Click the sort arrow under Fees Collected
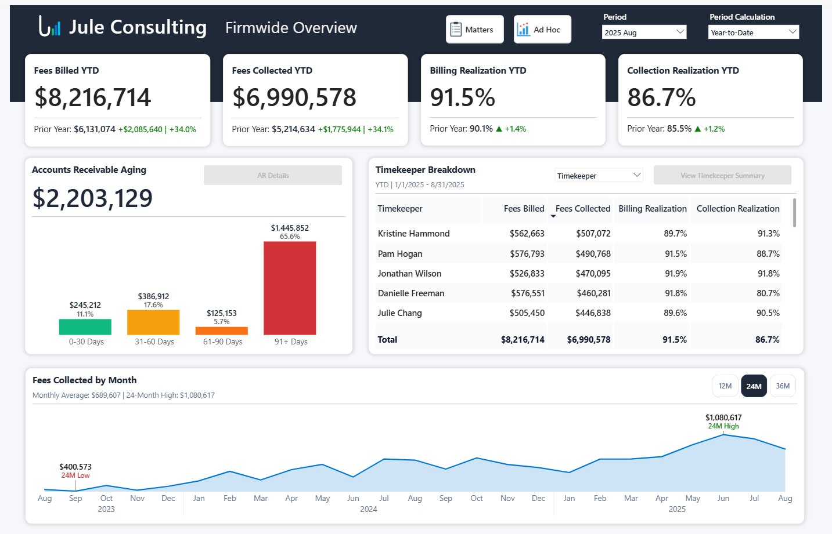Image resolution: width=832 pixels, height=534 pixels. pos(553,216)
